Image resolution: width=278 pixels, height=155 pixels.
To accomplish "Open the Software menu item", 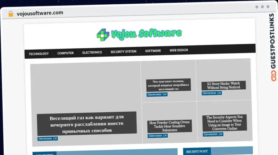I will (x=153, y=51).
